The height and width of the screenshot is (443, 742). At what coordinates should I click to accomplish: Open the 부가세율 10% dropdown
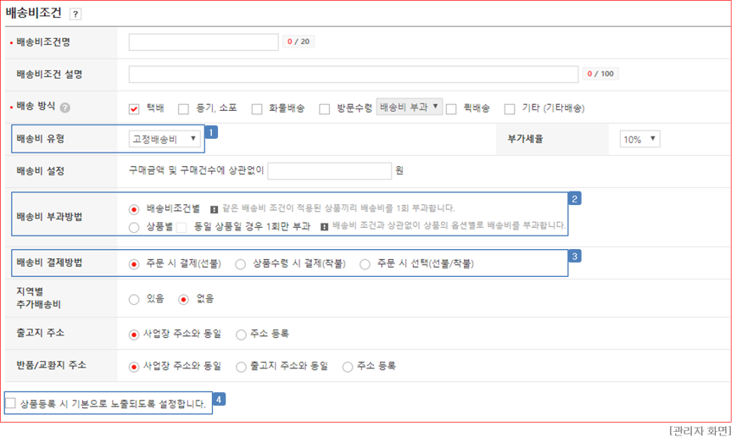(639, 139)
